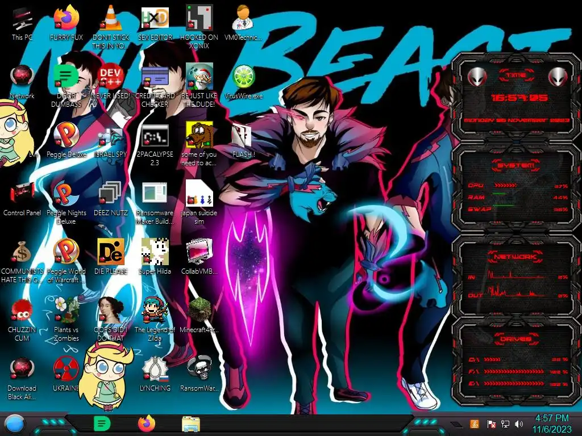Click the orange Java tray icon

[474, 424]
